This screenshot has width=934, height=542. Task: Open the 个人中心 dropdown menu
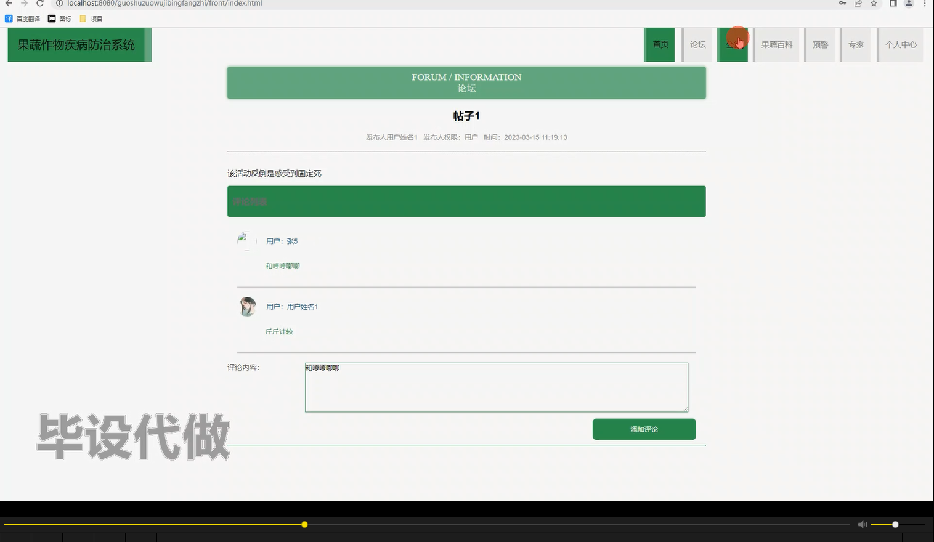tap(900, 44)
